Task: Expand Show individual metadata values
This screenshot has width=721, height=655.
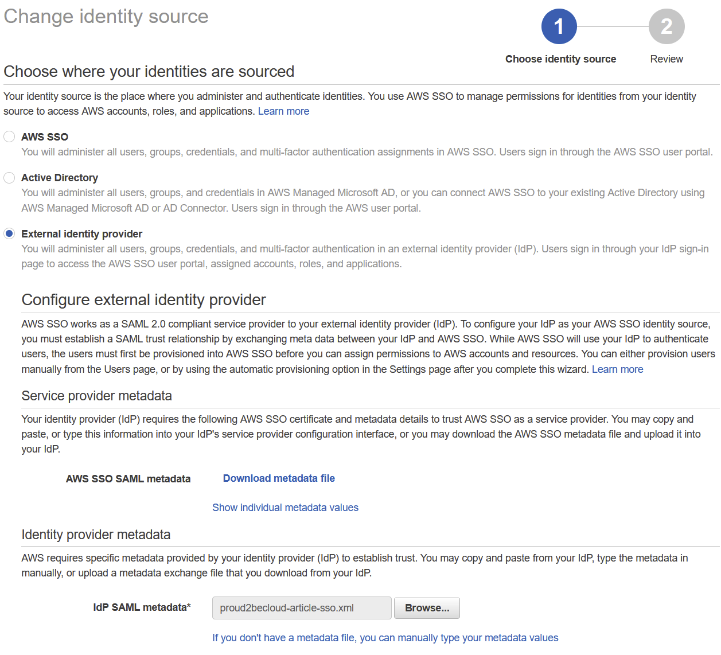Action: [x=285, y=508]
